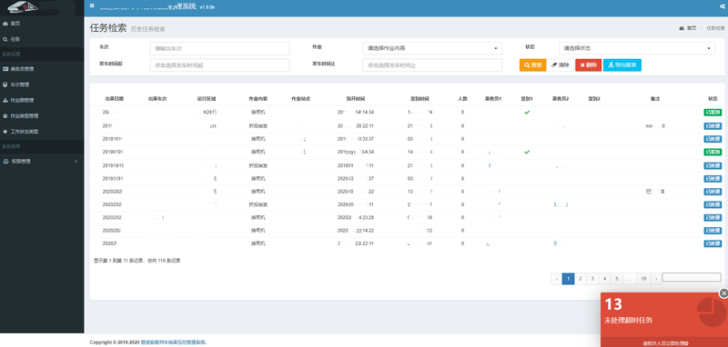Go to page 4 in the pagination

coord(604,279)
